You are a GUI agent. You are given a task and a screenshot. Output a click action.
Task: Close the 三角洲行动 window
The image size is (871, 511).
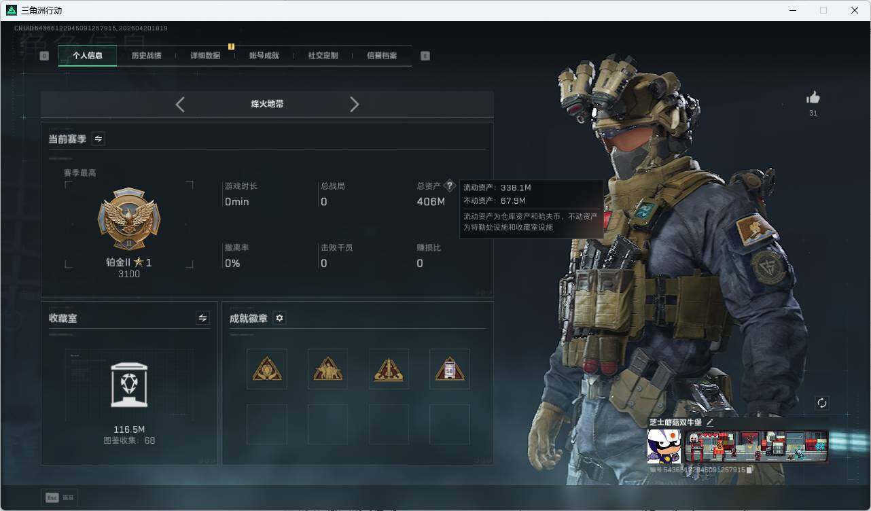tap(855, 10)
